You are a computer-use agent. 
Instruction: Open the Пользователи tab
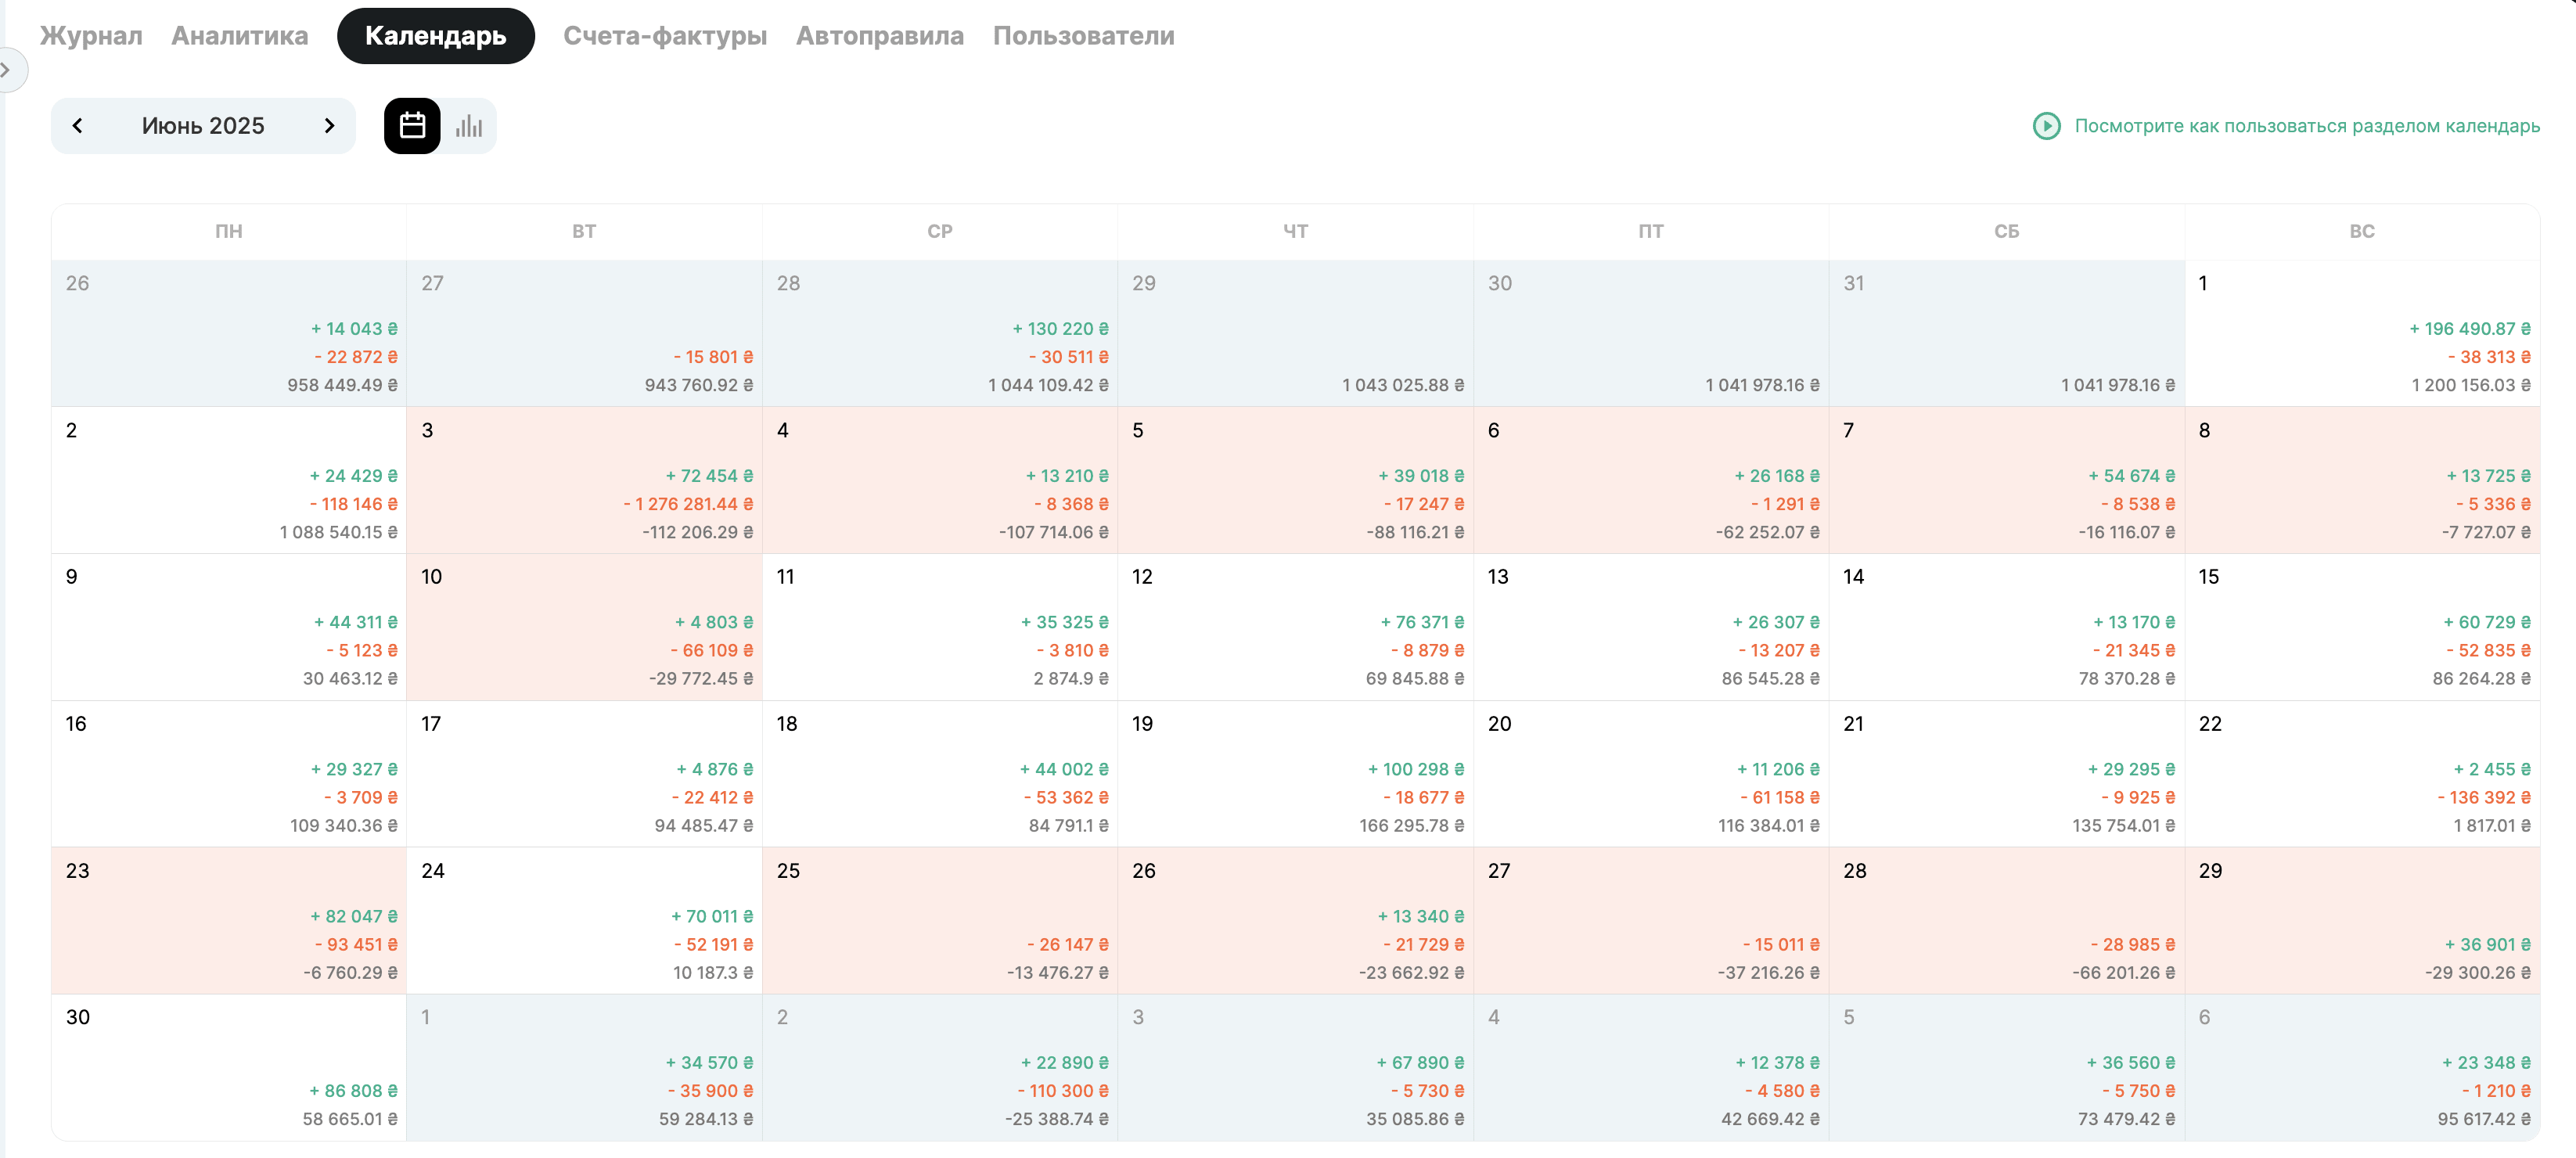coord(1083,36)
